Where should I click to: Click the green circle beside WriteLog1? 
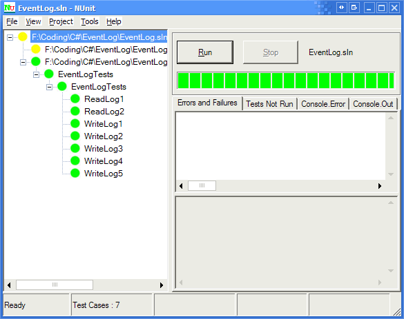point(75,123)
